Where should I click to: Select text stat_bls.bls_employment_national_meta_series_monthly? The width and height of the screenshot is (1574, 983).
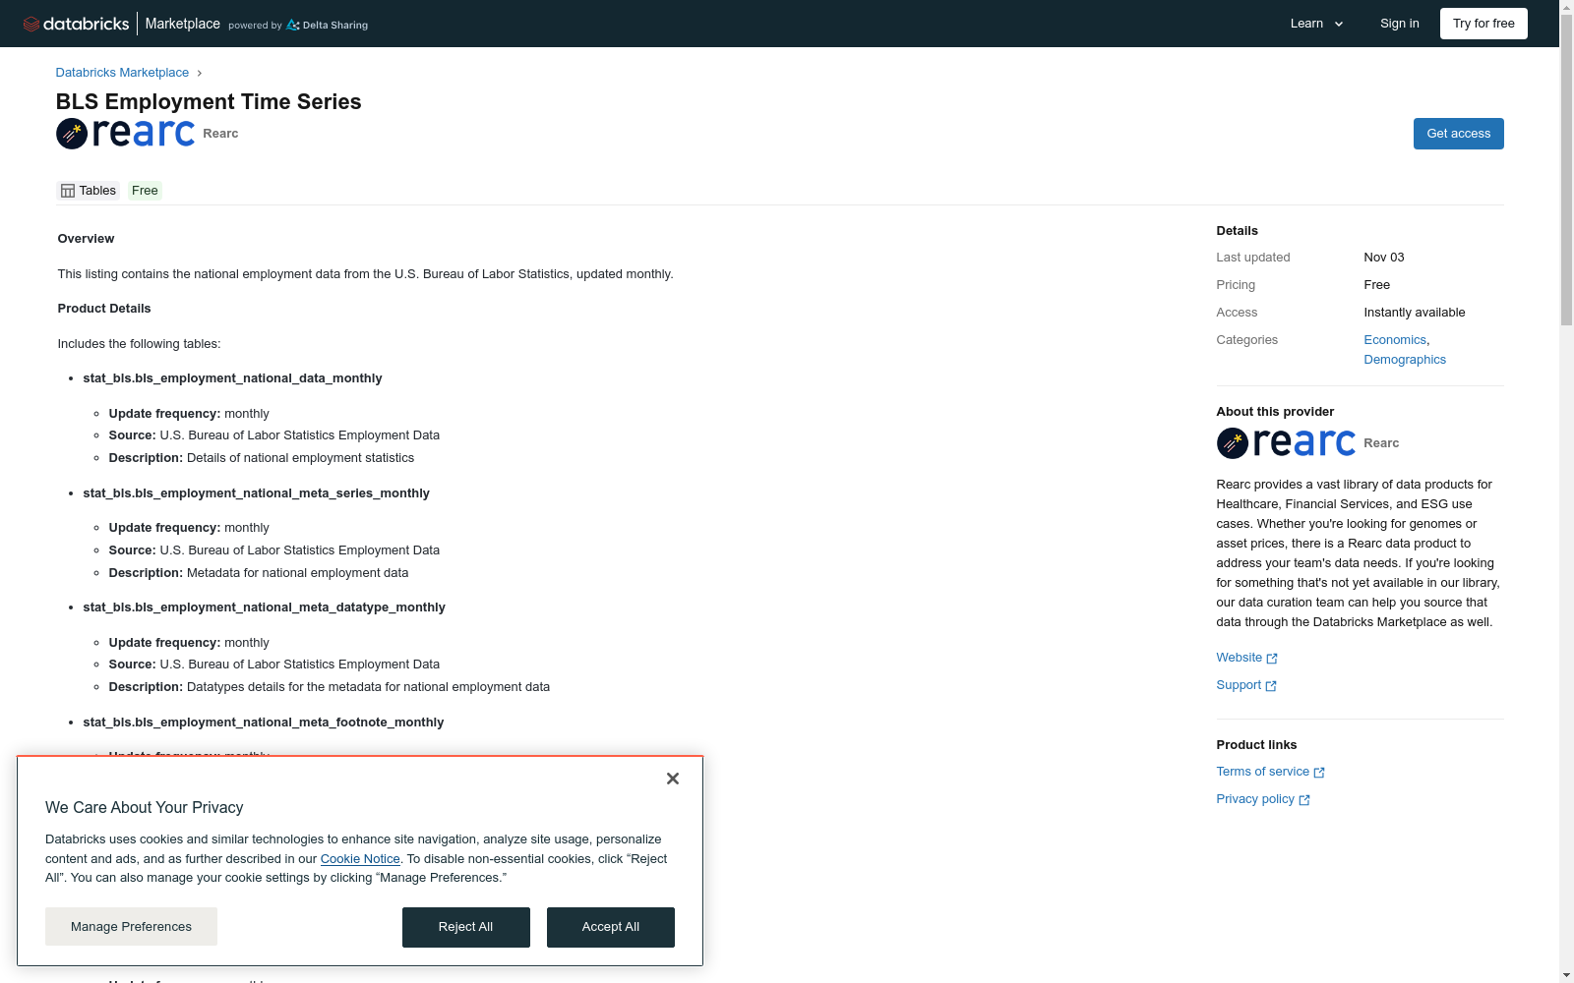click(256, 493)
